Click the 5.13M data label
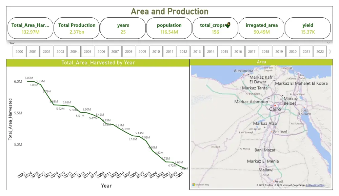 (x=139, y=133)
